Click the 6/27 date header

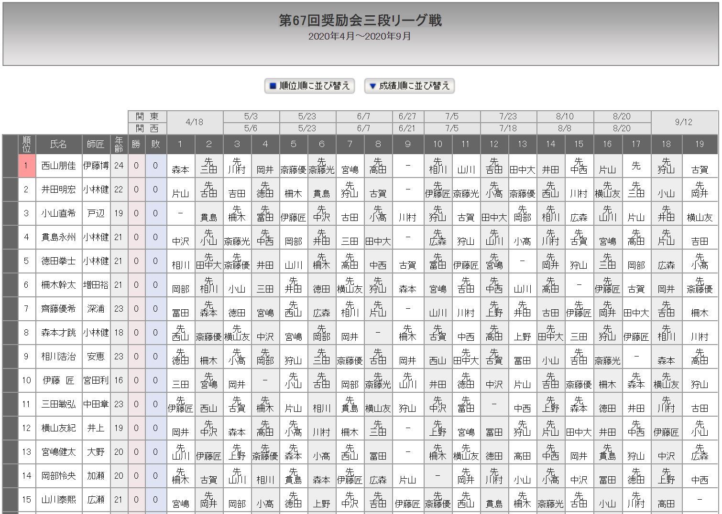407,116
